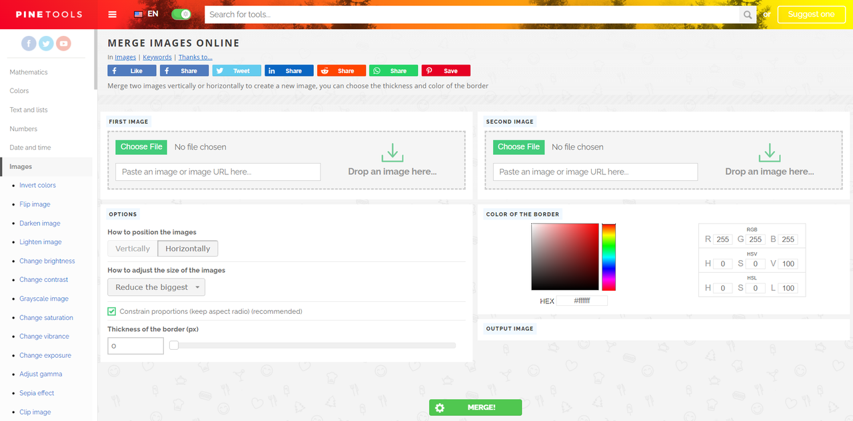Click the search magnifier icon
Viewport: 853px width, 421px height.
pos(748,15)
